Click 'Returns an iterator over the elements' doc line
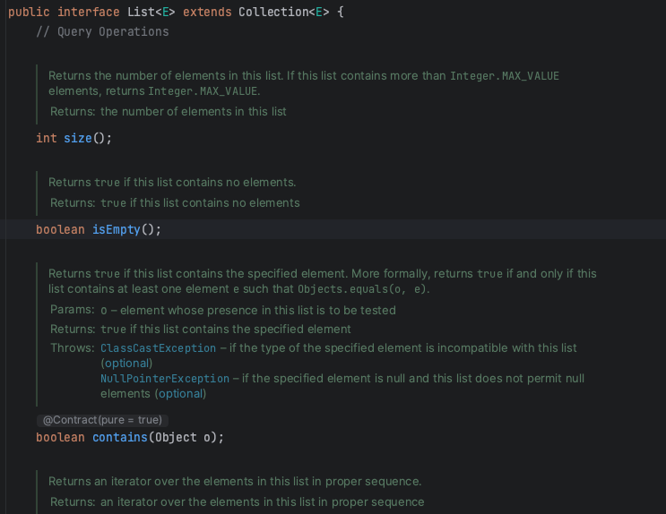 click(235, 482)
